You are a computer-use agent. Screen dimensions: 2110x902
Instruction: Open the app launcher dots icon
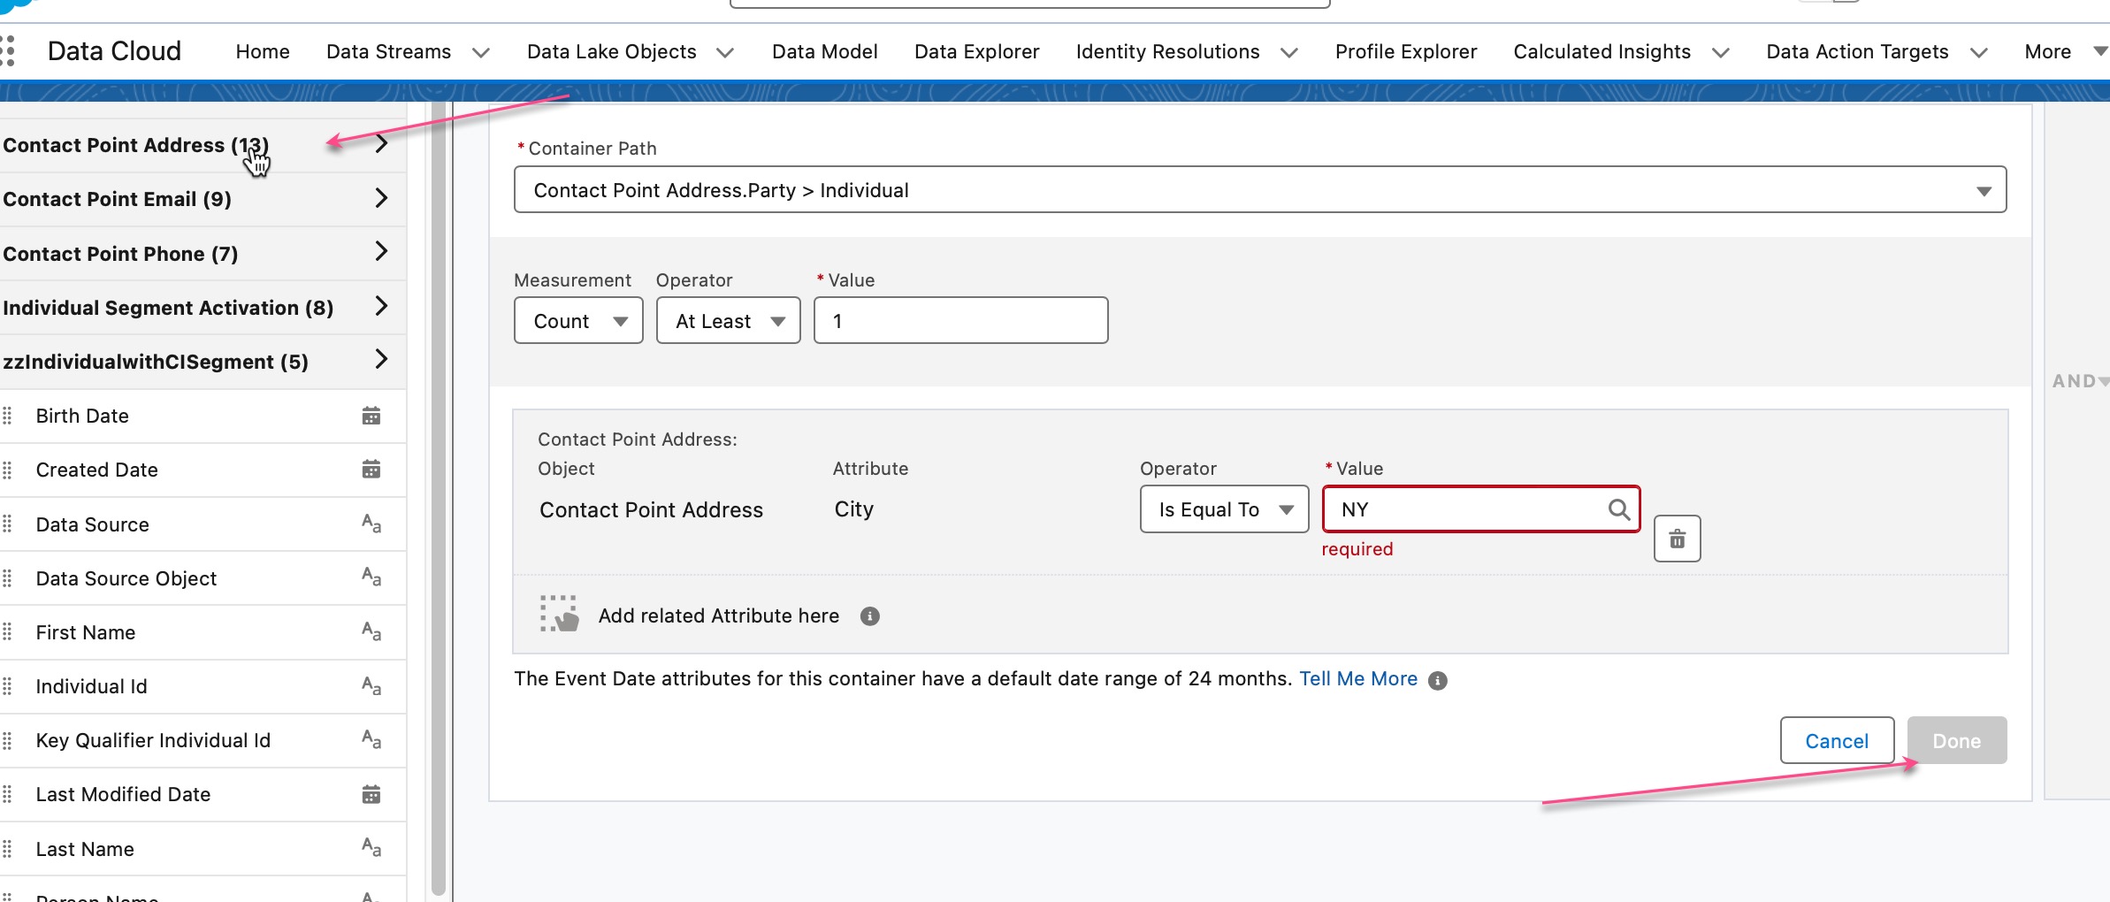pos(8,50)
